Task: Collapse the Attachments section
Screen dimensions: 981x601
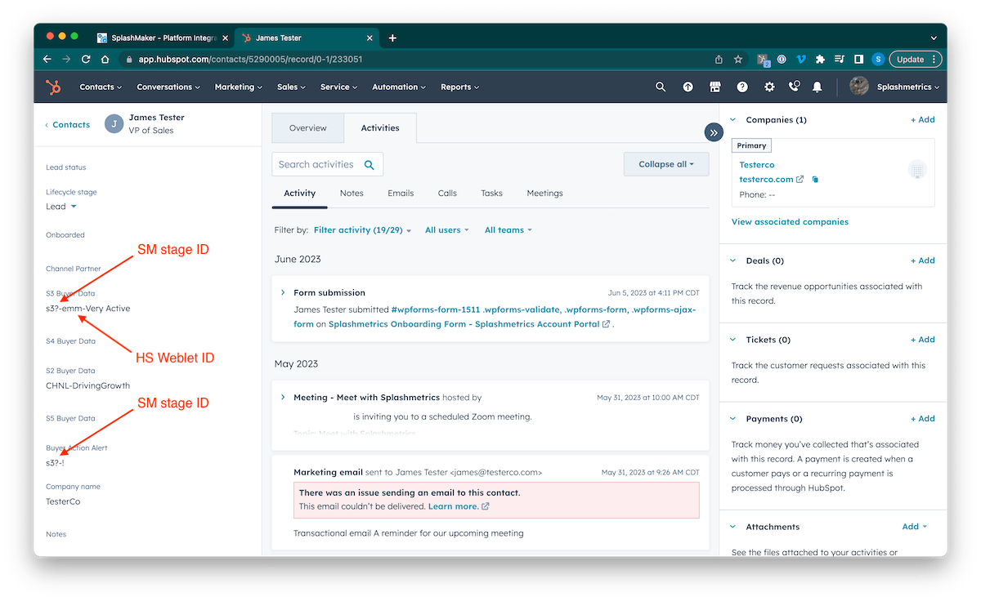Action: (733, 527)
